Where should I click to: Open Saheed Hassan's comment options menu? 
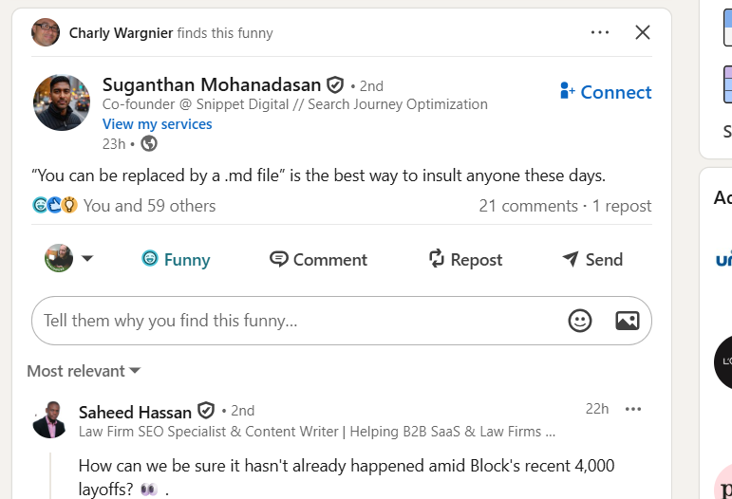pos(633,409)
